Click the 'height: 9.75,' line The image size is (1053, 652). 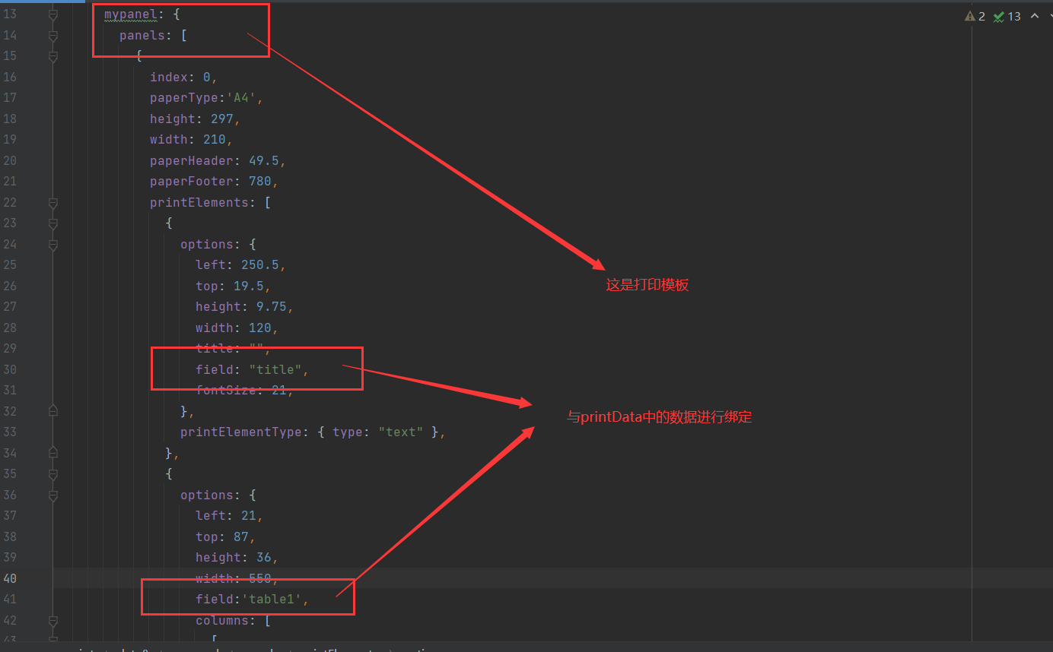click(x=244, y=306)
